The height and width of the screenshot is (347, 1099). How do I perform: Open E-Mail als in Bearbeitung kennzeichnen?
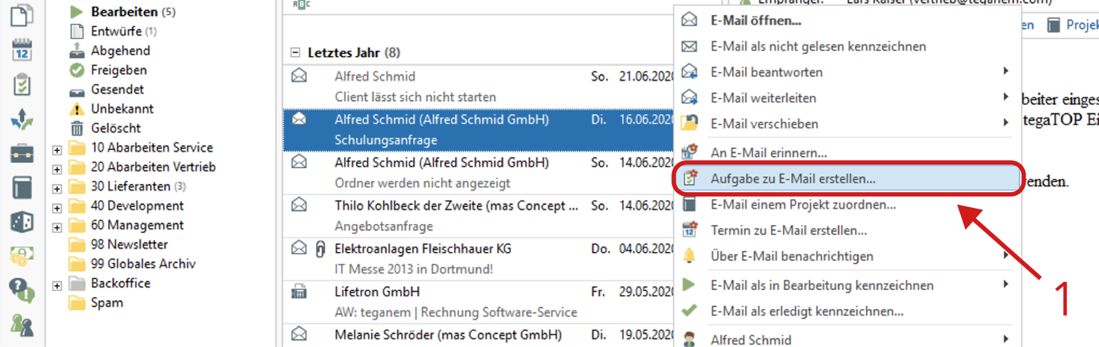pos(847,285)
